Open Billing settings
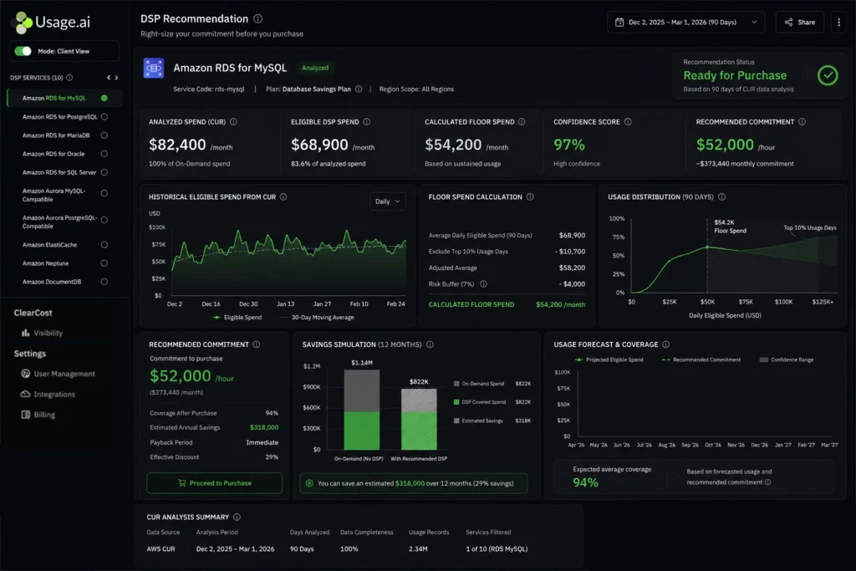 click(x=38, y=415)
